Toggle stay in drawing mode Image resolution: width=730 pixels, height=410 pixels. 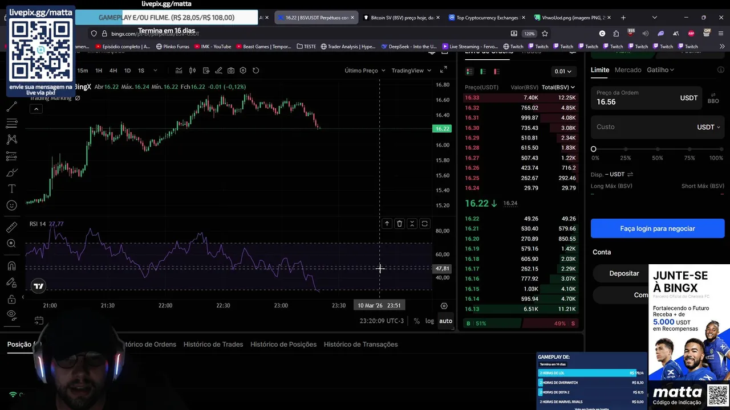click(11, 282)
